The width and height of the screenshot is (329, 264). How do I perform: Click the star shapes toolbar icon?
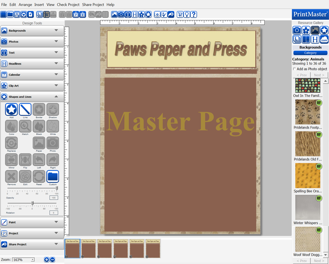tap(148, 14)
